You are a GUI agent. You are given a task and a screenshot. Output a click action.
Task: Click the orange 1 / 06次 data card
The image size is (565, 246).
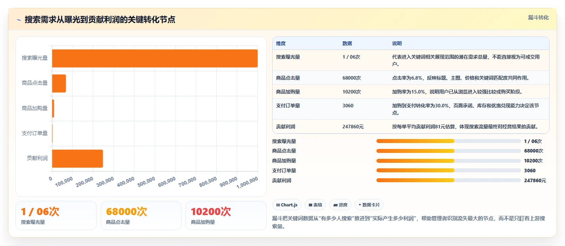[x=56, y=215]
